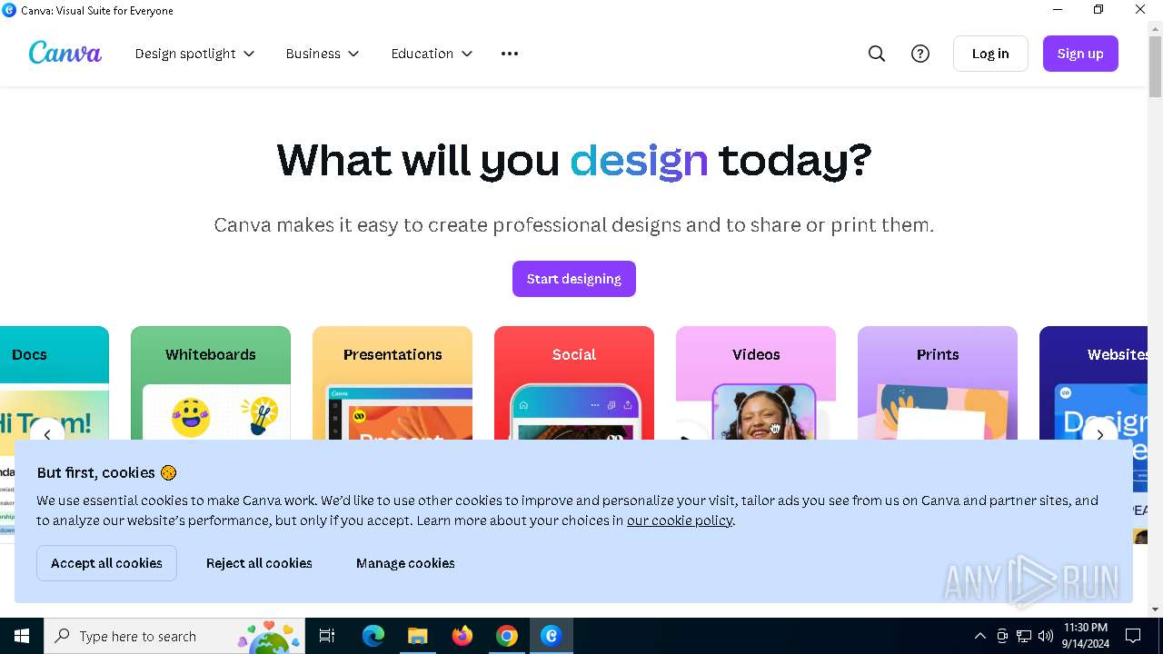This screenshot has width=1163, height=654.
Task: Launch Microsoft Edge from the taskbar
Action: 373,636
